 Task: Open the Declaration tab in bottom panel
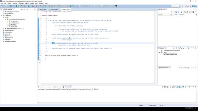tap(58, 87)
